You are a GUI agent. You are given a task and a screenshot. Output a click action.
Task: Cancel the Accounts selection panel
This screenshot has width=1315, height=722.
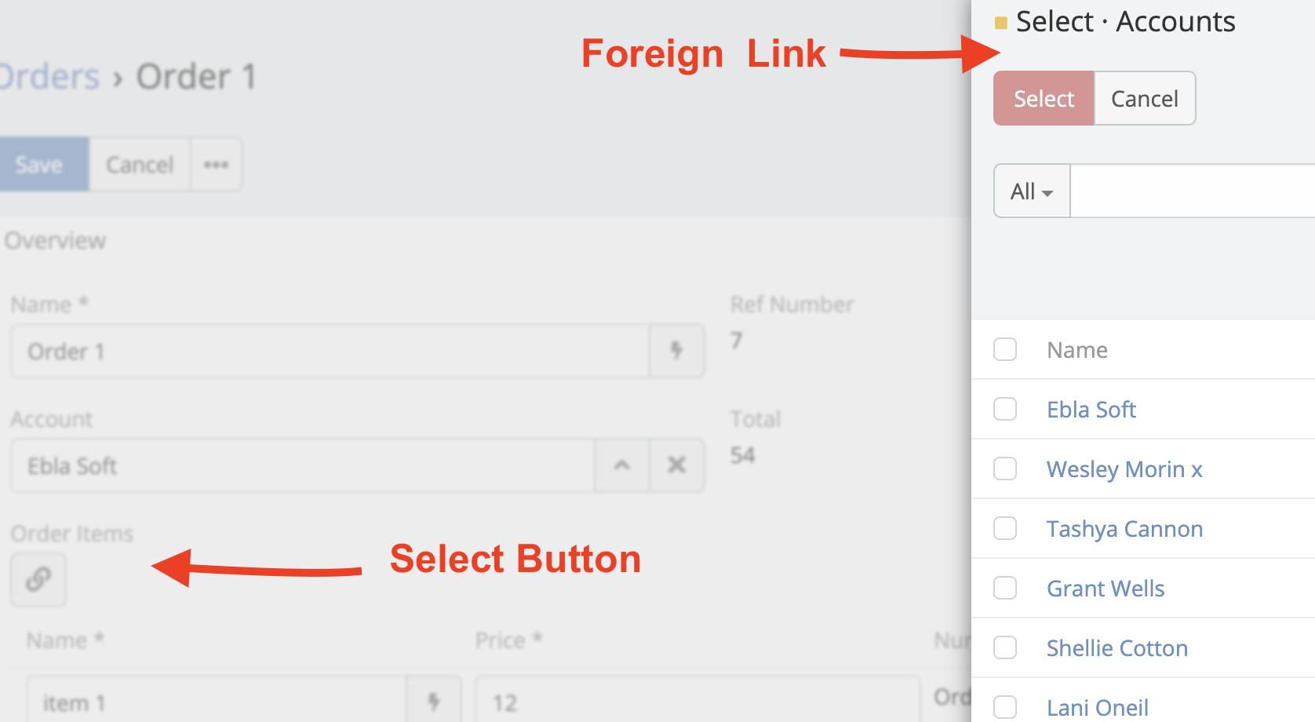pyautogui.click(x=1144, y=99)
